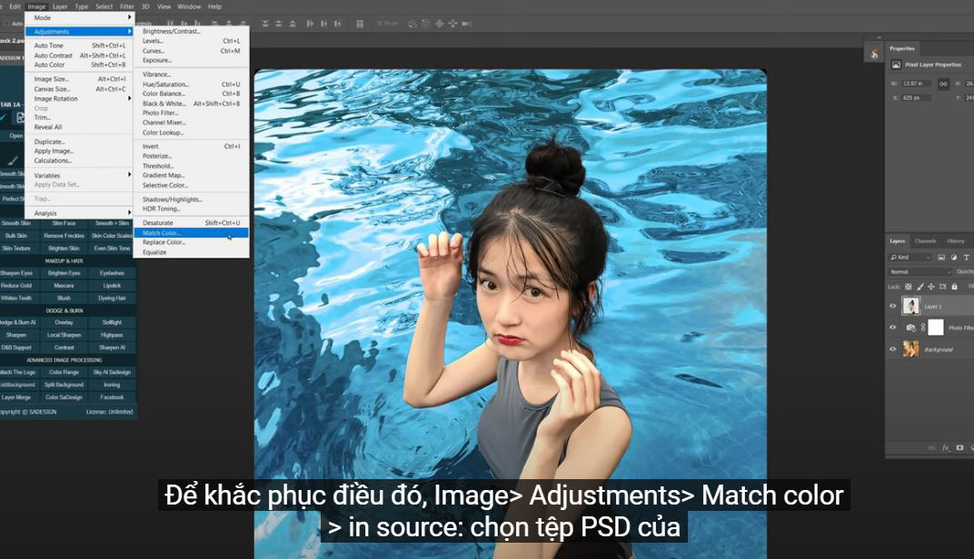Click 3D rotate mode icon in options bar
This screenshot has height=559, width=974.
pyautogui.click(x=412, y=24)
